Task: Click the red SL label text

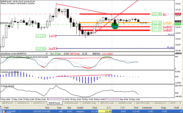Action: [x=165, y=15]
